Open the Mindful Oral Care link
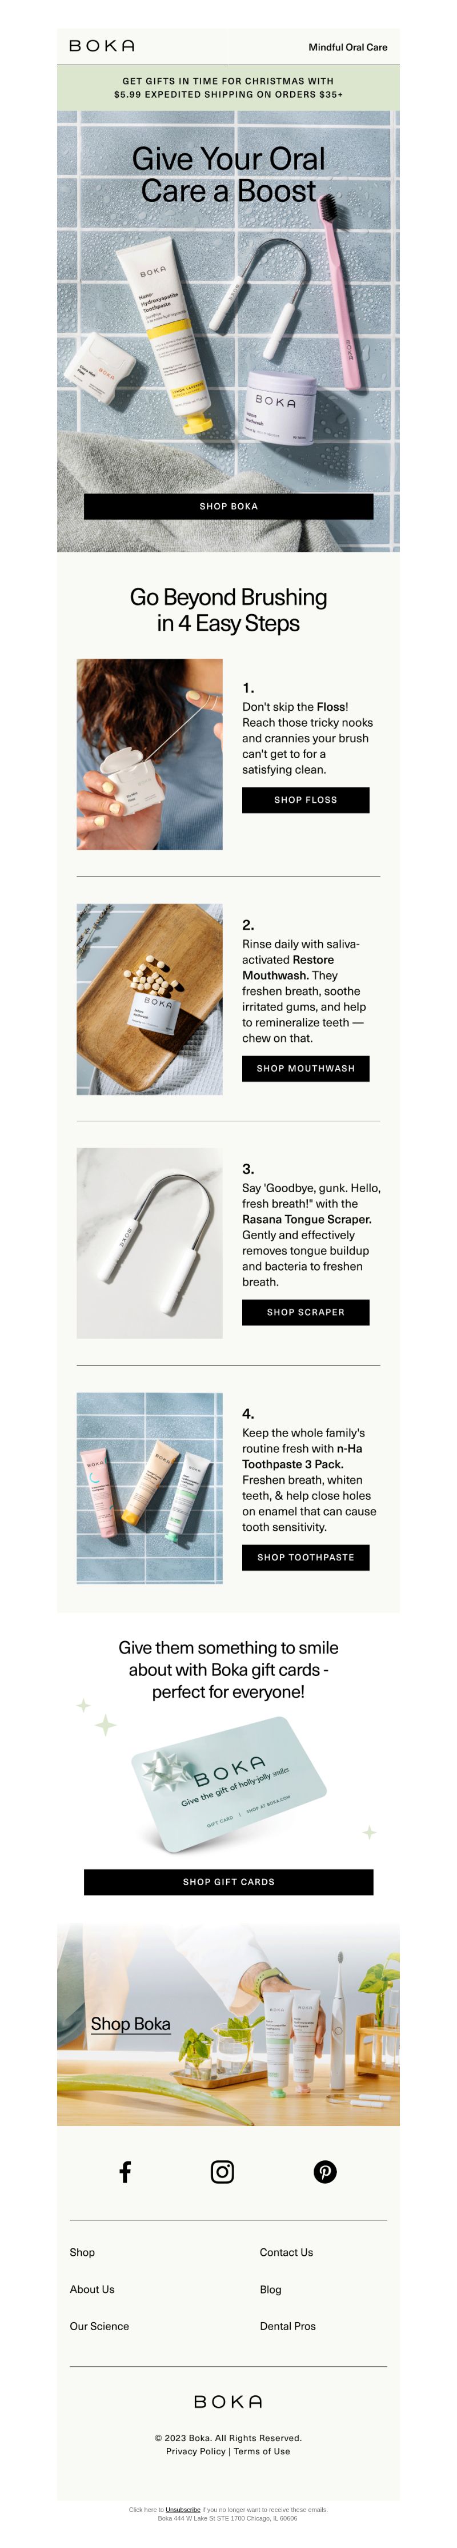The height and width of the screenshot is (2548, 457). pyautogui.click(x=348, y=46)
